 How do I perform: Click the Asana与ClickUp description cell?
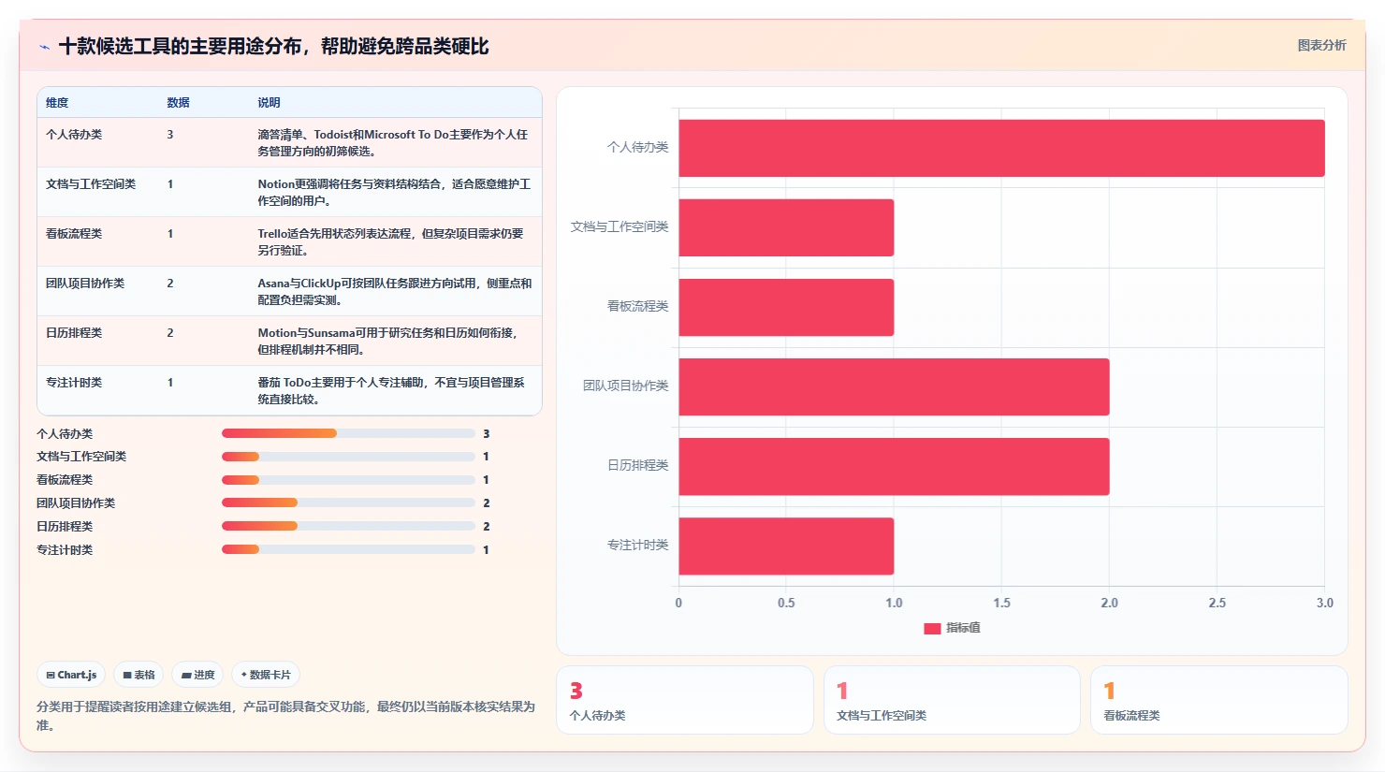(x=395, y=292)
